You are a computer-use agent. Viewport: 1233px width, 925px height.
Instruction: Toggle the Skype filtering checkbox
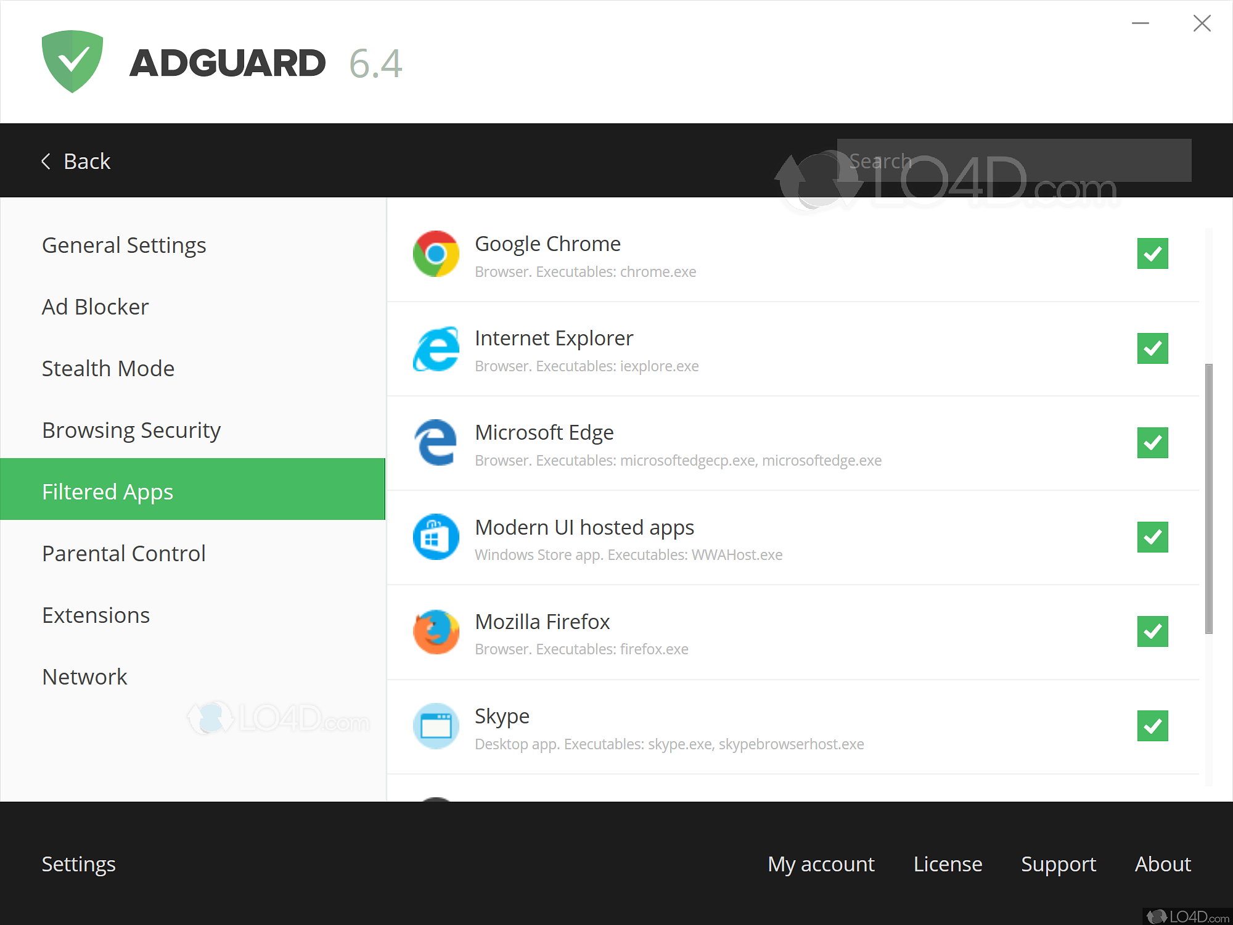tap(1152, 726)
